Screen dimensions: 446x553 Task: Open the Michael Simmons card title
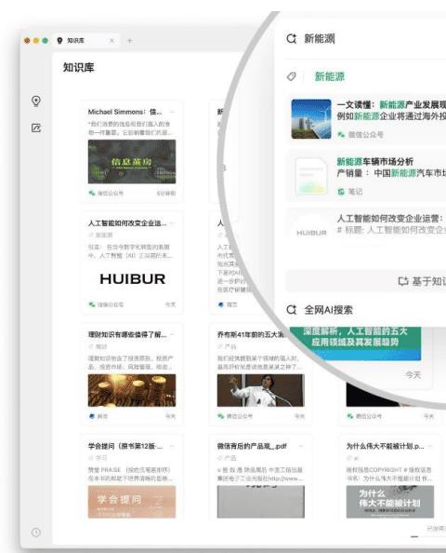pos(125,112)
